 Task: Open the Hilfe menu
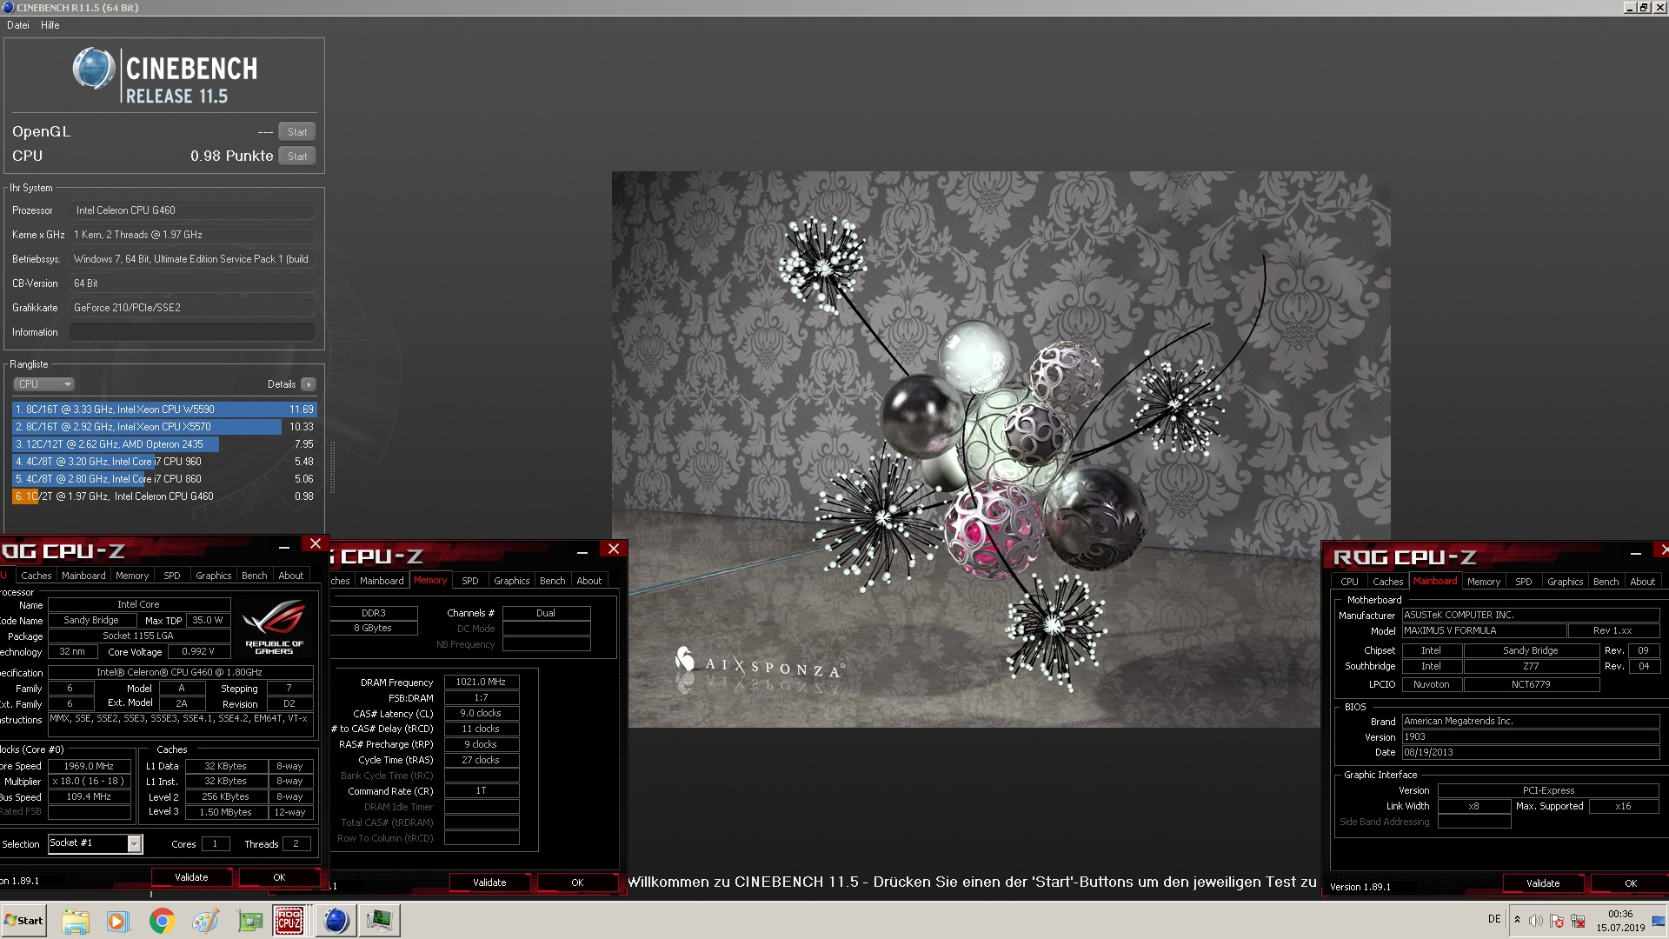tap(50, 25)
